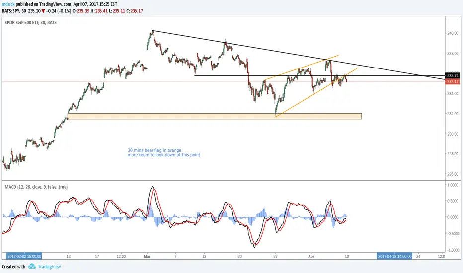
Task: Click the 235.74 black price label
Action: click(x=453, y=76)
